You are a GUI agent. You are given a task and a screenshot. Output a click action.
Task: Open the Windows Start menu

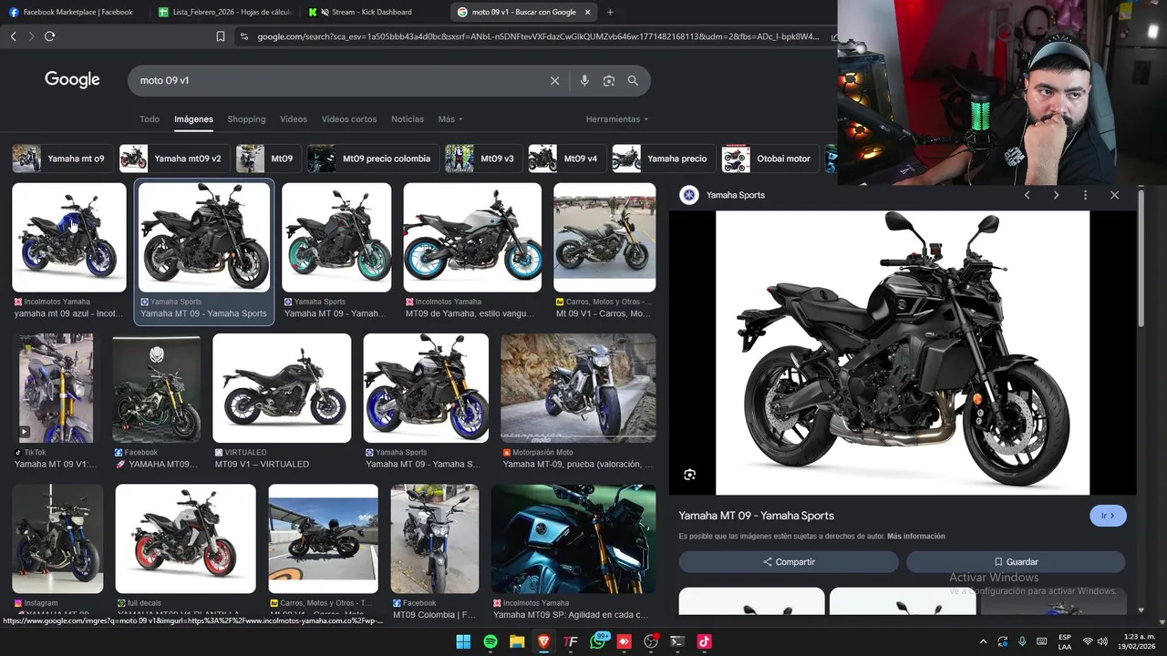pyautogui.click(x=463, y=641)
